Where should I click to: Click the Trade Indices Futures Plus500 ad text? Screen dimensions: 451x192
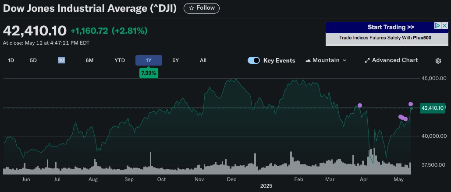(x=385, y=38)
